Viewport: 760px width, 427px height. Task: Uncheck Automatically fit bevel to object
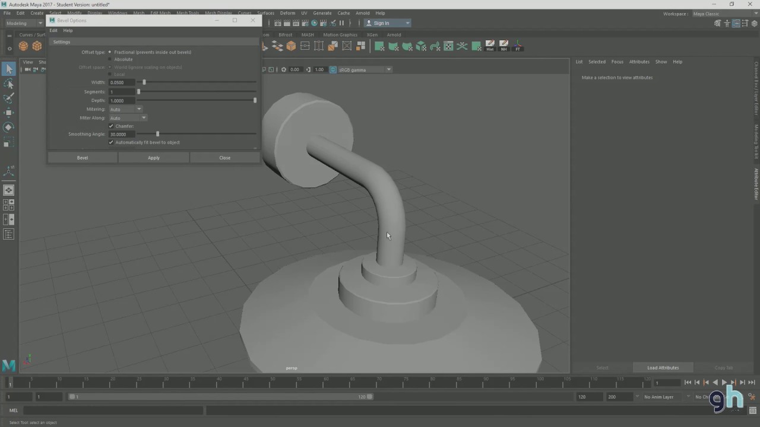(x=111, y=142)
